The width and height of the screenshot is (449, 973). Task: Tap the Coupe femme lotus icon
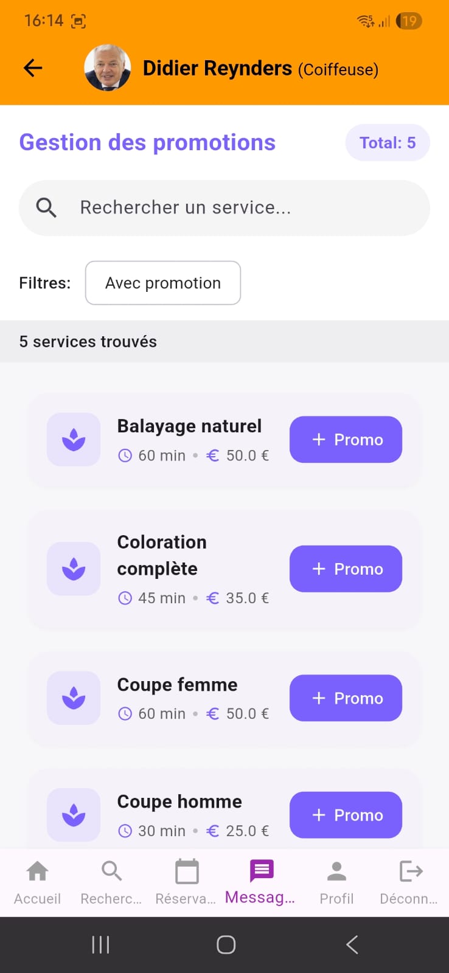(x=74, y=698)
